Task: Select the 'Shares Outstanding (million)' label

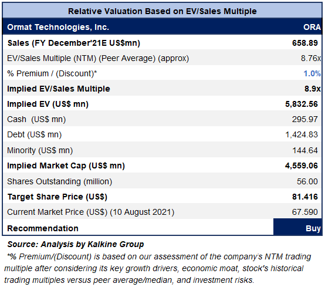Action: [60, 182]
